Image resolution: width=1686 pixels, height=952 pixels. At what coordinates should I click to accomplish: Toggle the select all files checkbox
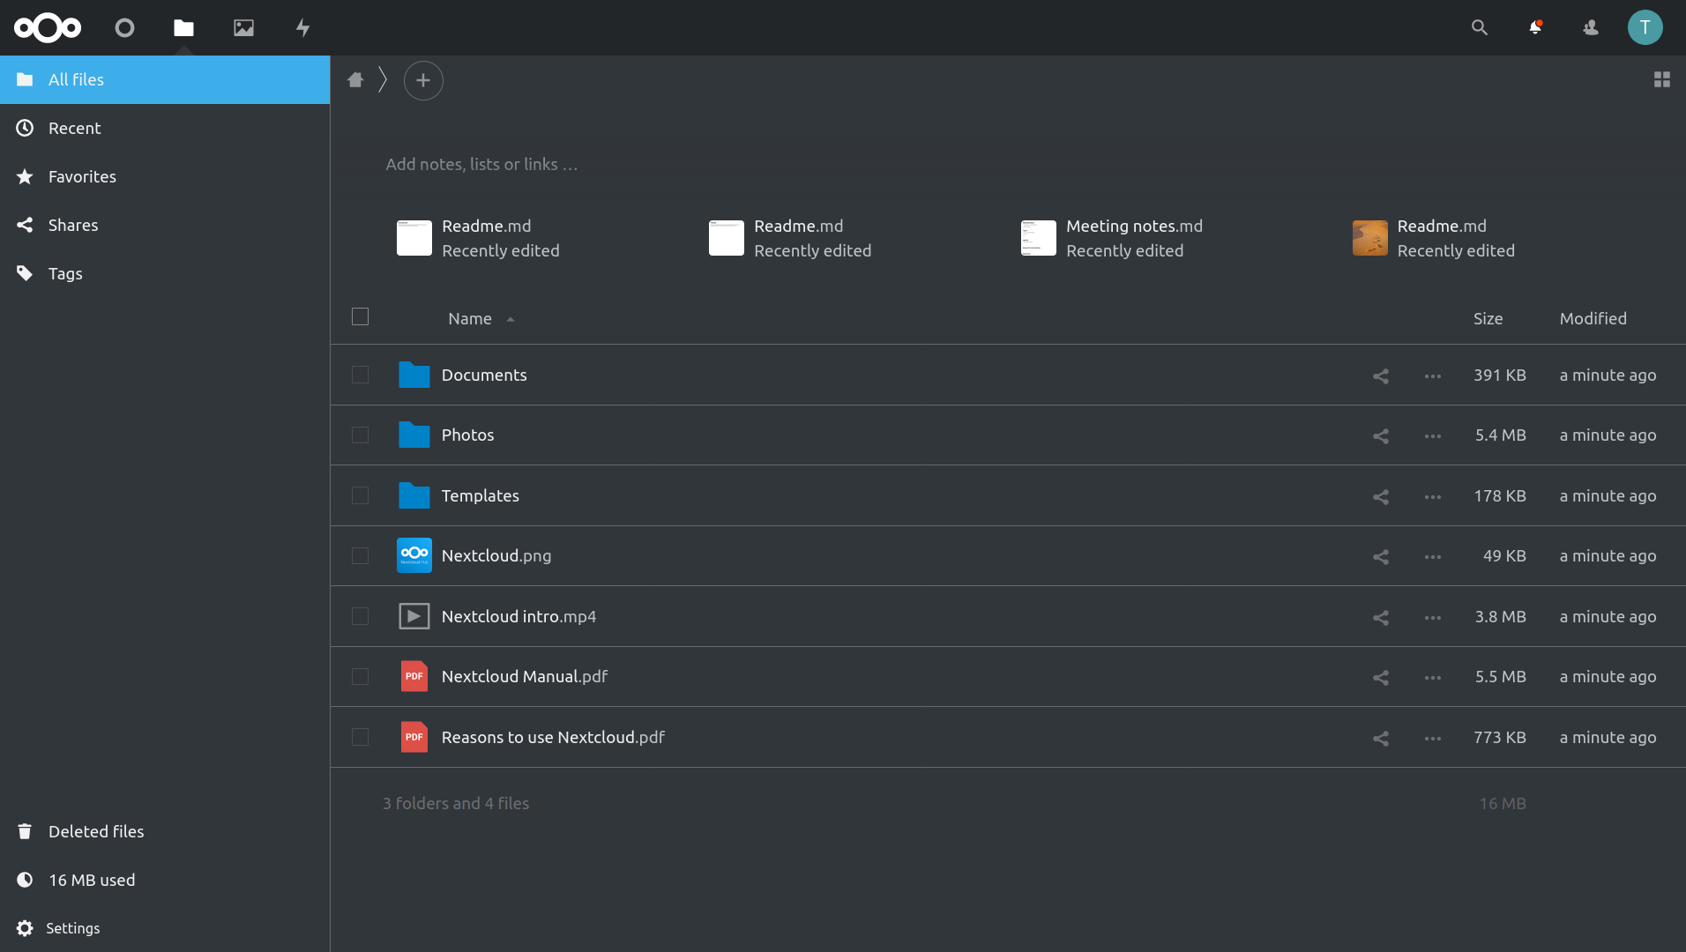tap(360, 316)
